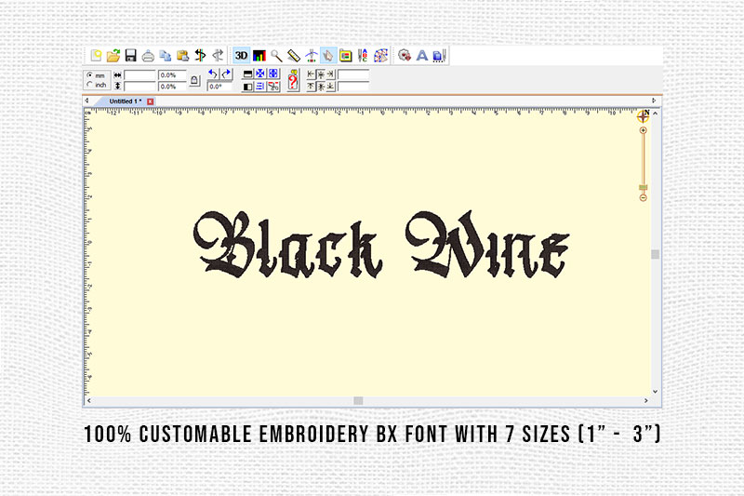Open a file using the folder icon
Screen dimensions: 744x496
pos(113,56)
